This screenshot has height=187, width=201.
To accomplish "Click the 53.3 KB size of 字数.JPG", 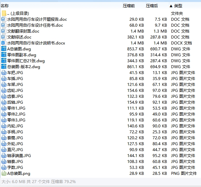I will click(x=137, y=167).
